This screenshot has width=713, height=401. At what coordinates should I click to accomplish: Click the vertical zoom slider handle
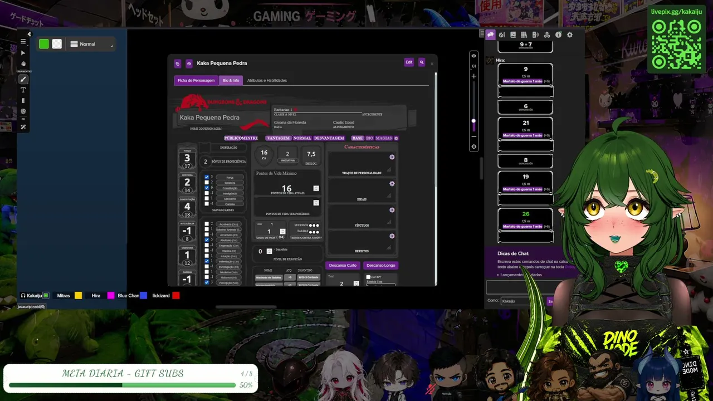point(474,121)
